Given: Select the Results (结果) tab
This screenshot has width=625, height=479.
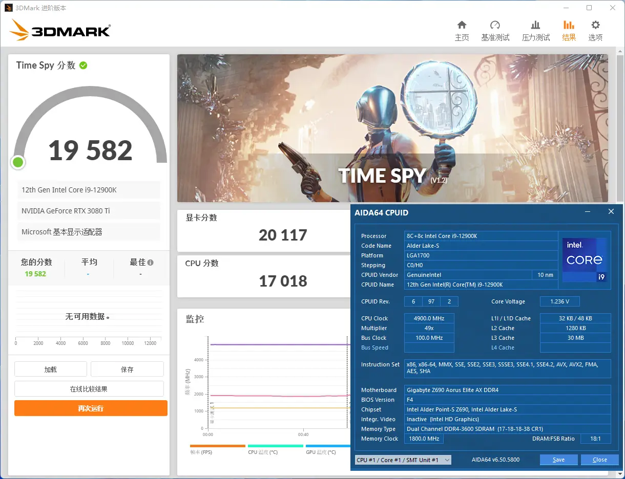Looking at the screenshot, I should point(569,31).
